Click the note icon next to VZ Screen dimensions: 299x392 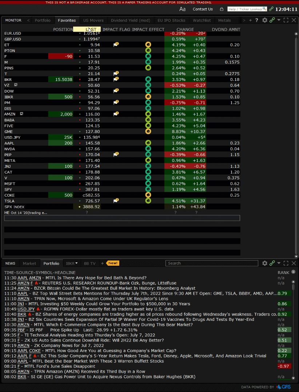(x=16, y=85)
